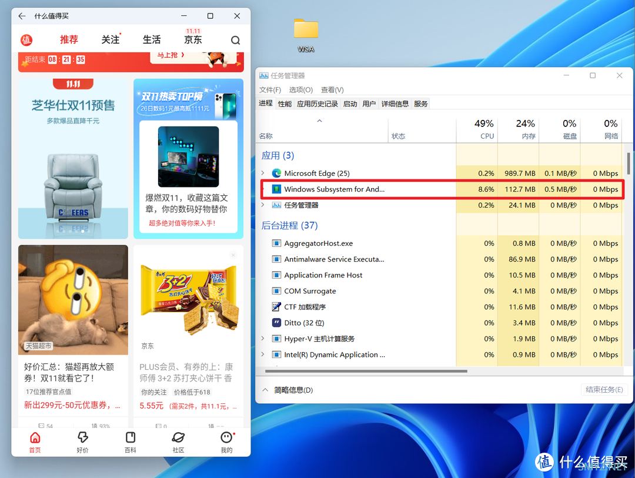Expand the Hyper-V 主机计算服务 group
The image size is (635, 478).
[x=263, y=339]
